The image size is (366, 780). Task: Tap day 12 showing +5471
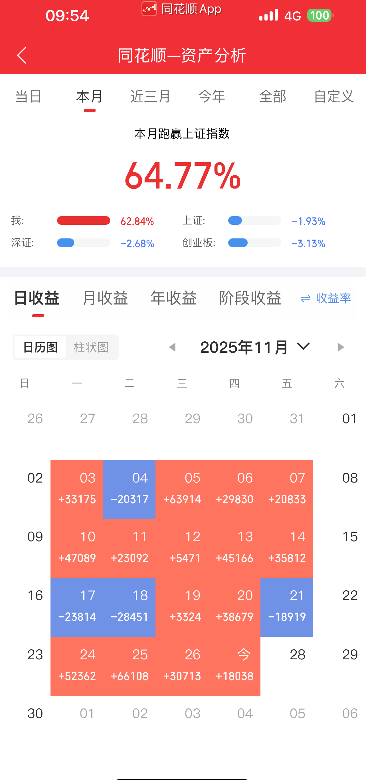tap(182, 548)
